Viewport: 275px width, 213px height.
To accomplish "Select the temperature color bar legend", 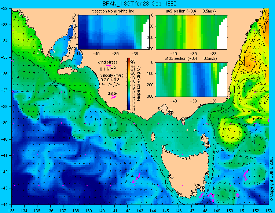I will coord(129,84).
